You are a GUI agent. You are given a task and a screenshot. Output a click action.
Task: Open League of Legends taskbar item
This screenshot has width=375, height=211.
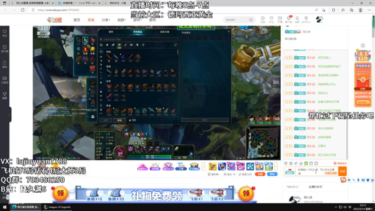pyautogui.click(x=57, y=207)
